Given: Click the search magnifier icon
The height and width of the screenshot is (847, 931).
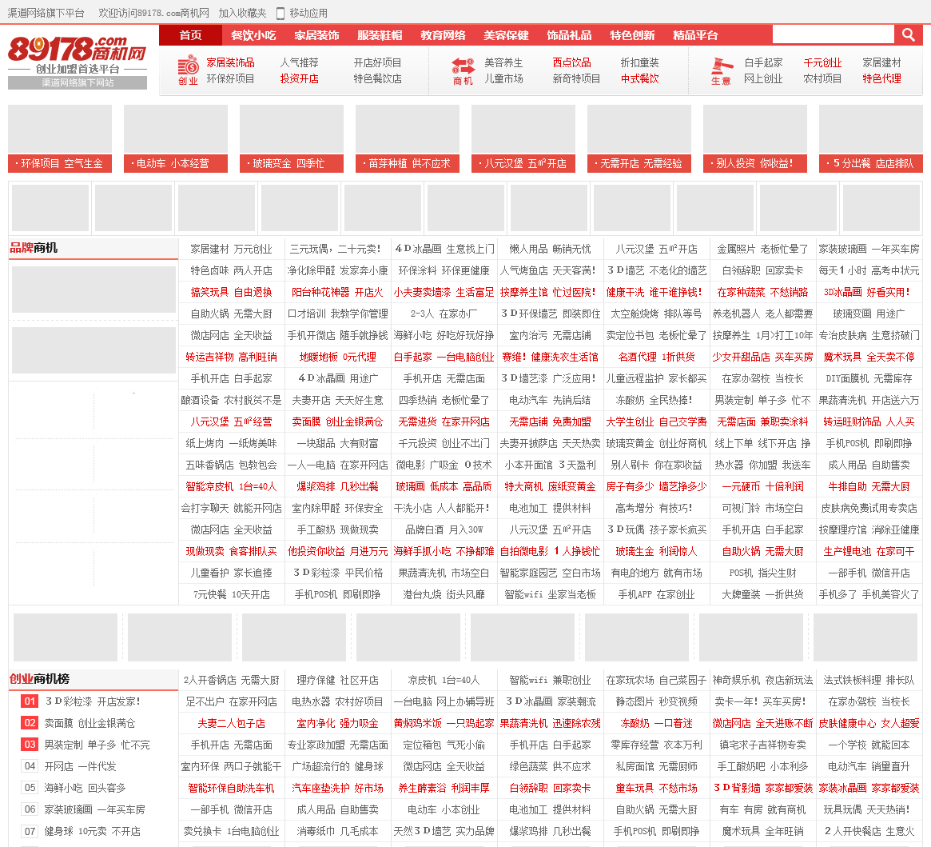Looking at the screenshot, I should pos(909,34).
